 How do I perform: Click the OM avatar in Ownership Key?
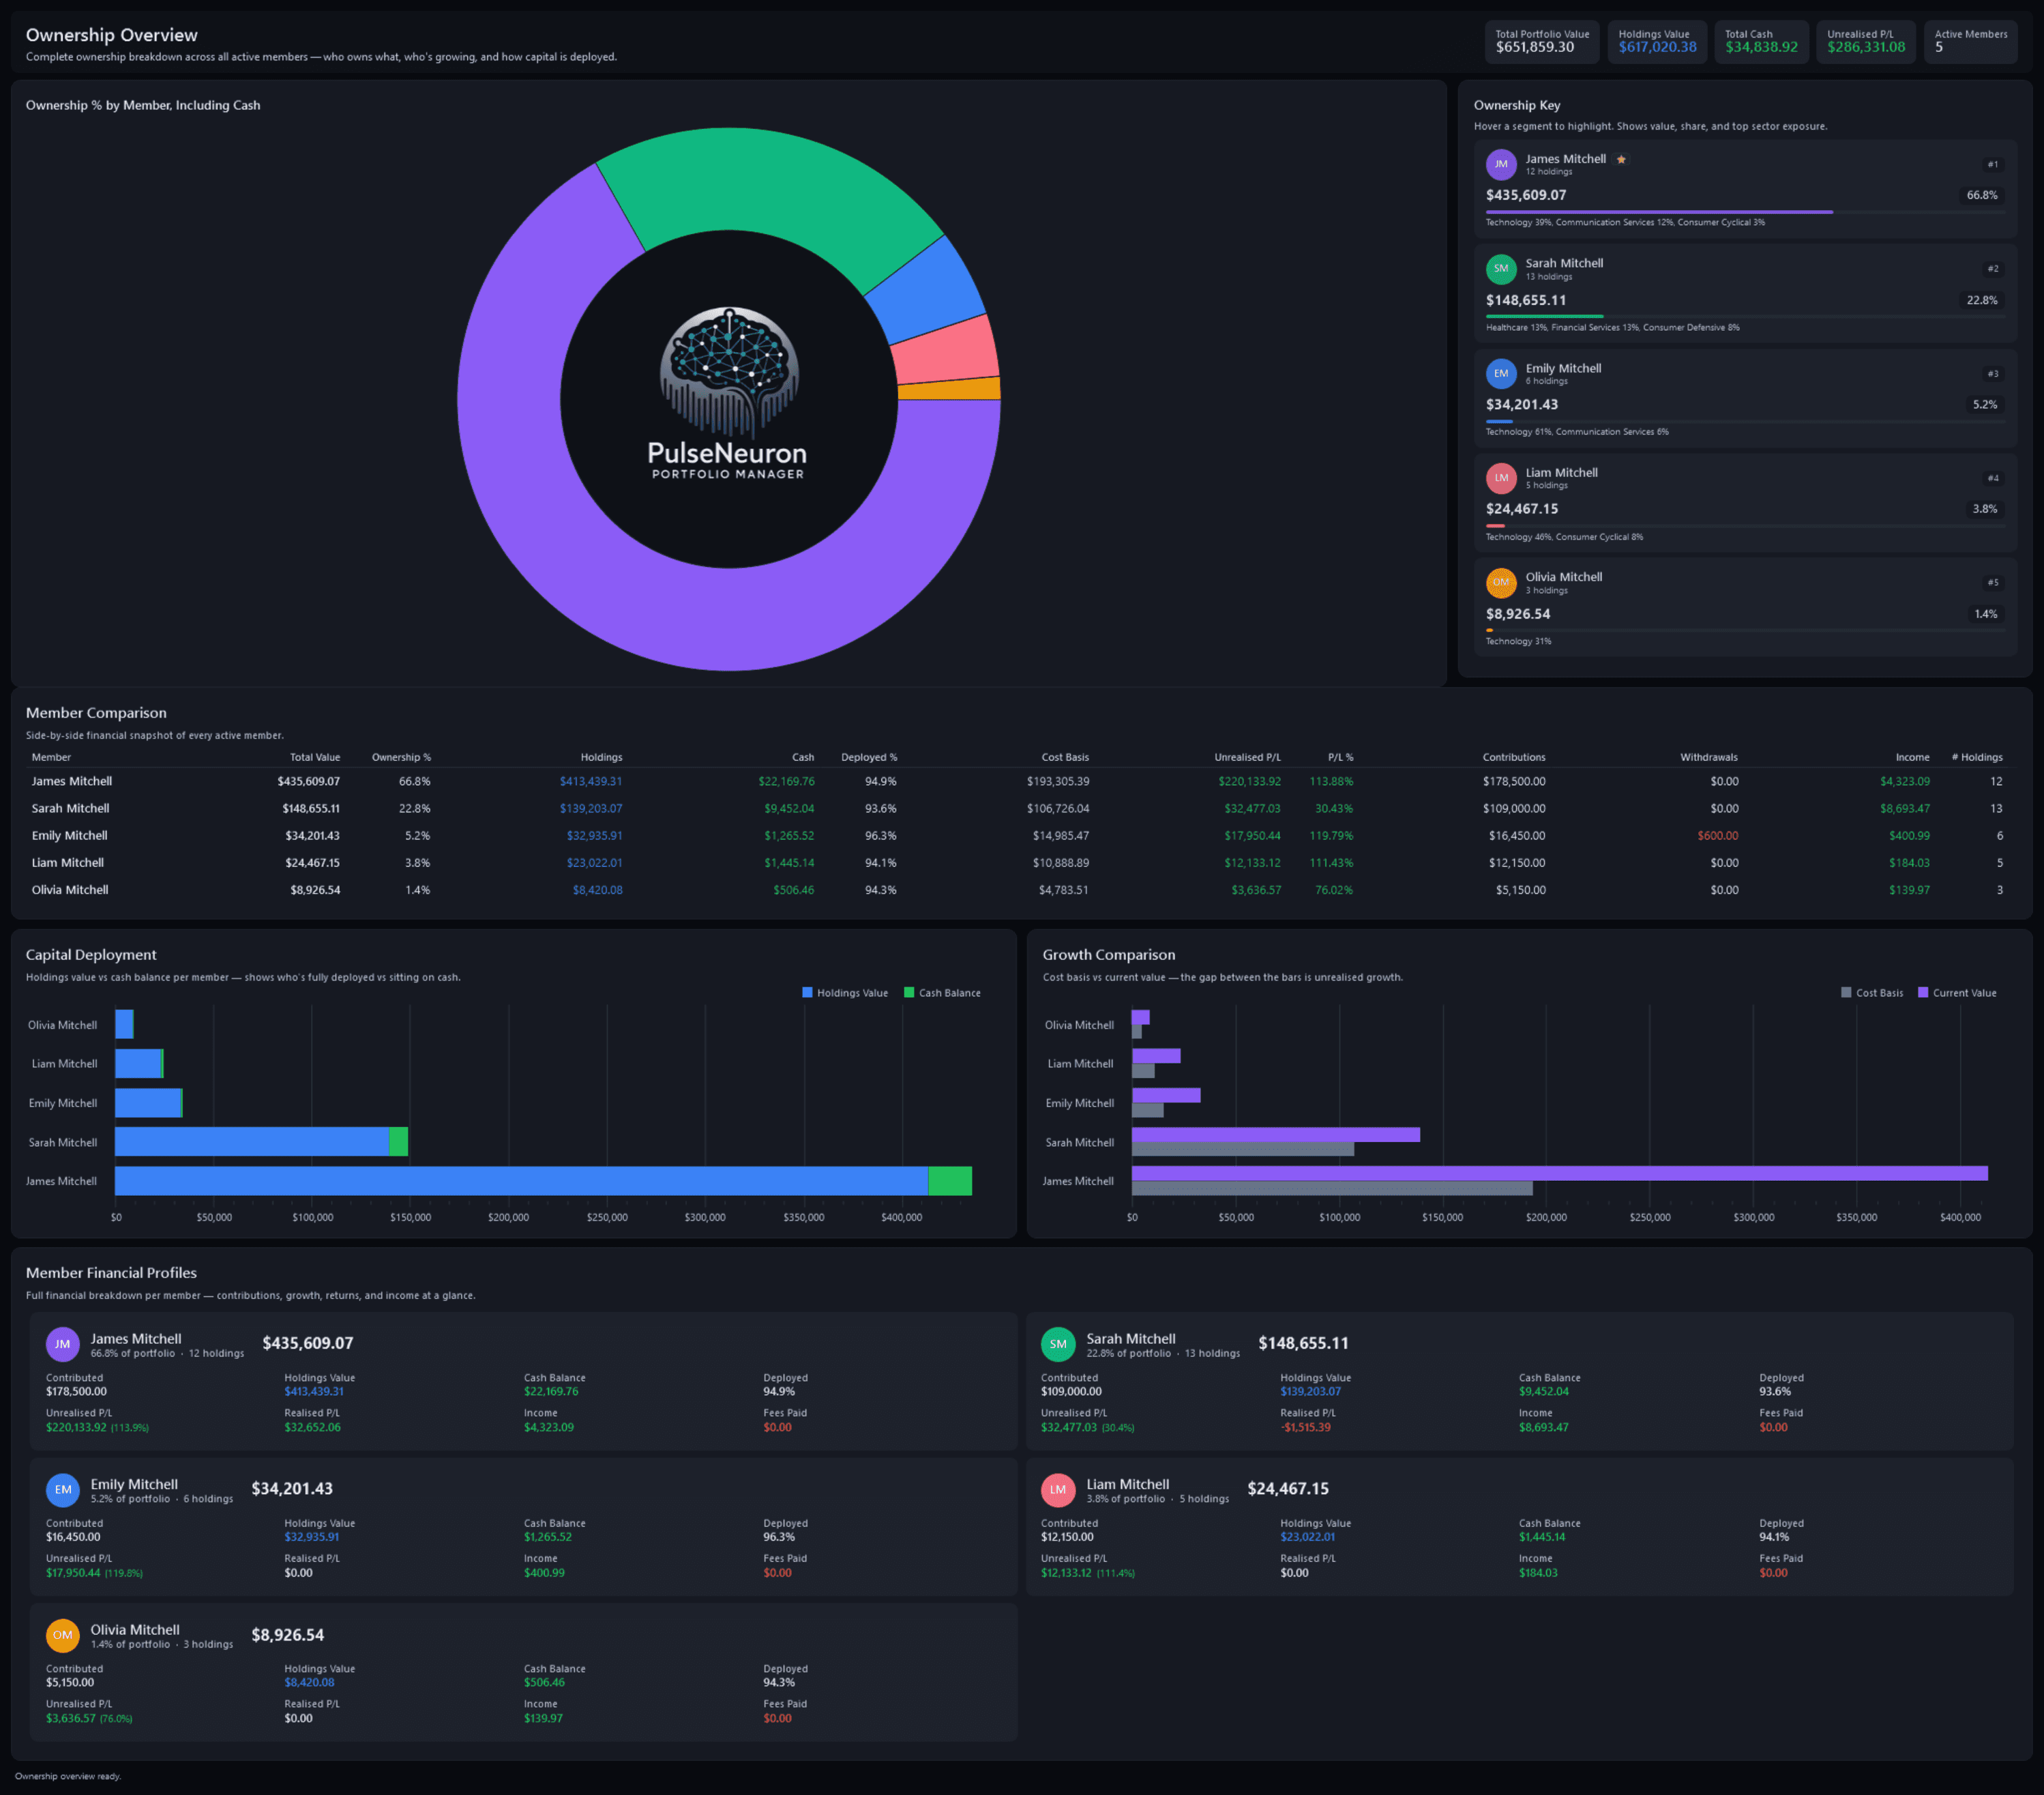(x=1500, y=583)
